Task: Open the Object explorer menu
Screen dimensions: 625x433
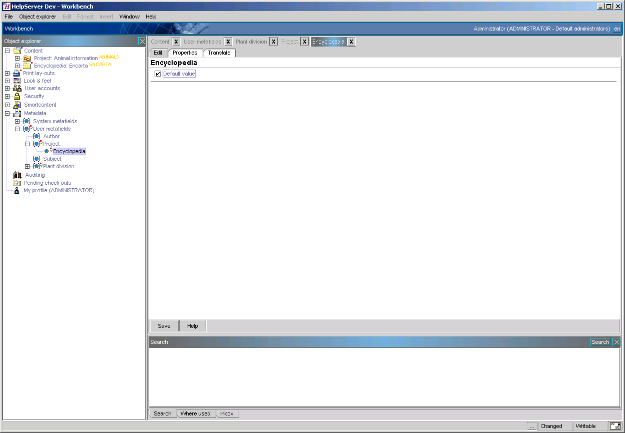Action: coord(38,17)
